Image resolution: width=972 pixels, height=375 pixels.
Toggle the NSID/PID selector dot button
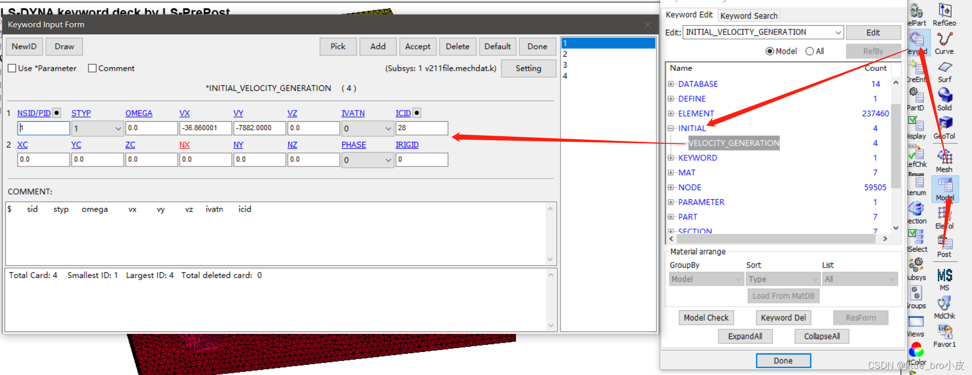tap(57, 113)
